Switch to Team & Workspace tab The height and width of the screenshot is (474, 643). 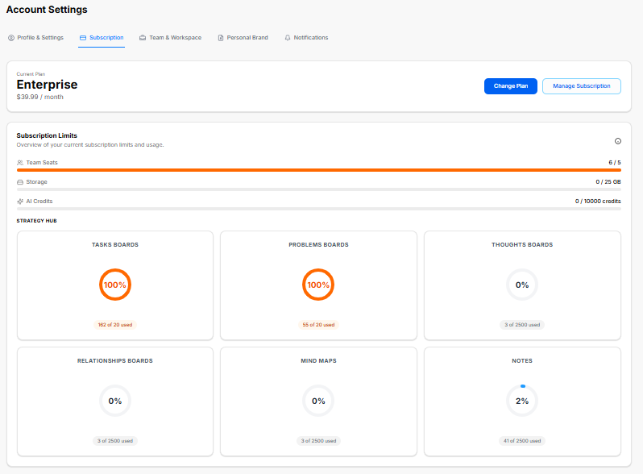pos(170,38)
